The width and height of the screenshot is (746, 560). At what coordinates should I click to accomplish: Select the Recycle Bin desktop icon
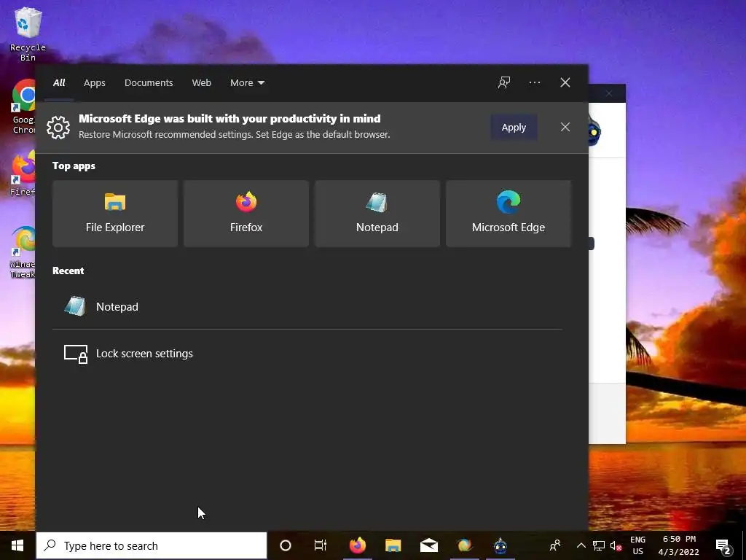[28, 34]
